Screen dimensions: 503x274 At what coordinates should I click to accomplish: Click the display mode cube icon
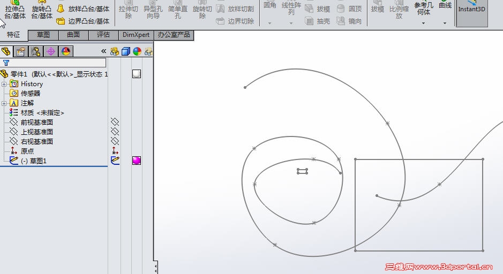[x=126, y=51]
